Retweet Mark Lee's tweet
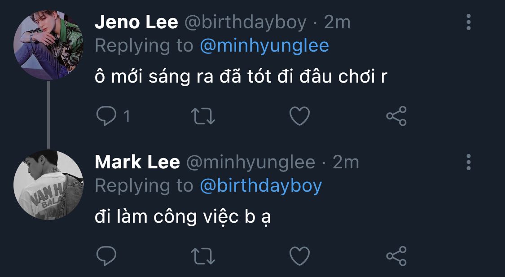The image size is (505, 277). (x=203, y=255)
